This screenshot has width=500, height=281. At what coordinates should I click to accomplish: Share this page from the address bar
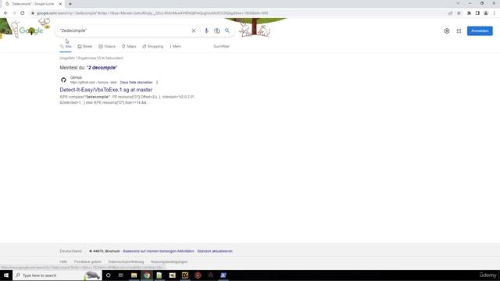pos(450,13)
